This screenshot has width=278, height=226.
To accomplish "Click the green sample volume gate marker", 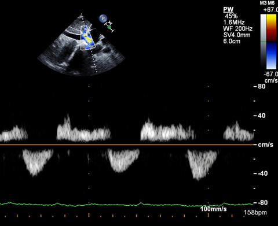I will click(109, 27).
